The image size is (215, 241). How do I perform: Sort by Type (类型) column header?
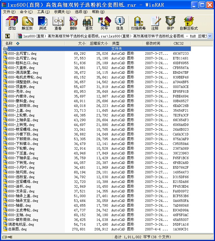click(x=126, y=43)
